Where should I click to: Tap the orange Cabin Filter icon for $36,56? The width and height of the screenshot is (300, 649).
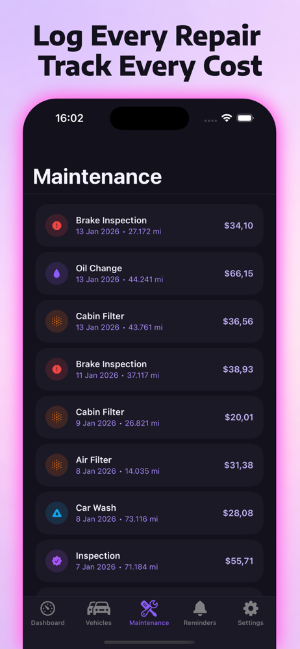click(x=56, y=322)
